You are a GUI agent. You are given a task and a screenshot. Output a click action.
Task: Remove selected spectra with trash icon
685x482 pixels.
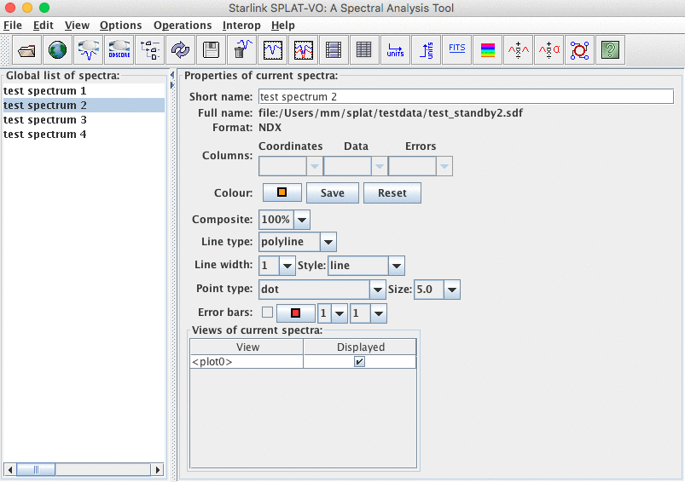point(241,50)
